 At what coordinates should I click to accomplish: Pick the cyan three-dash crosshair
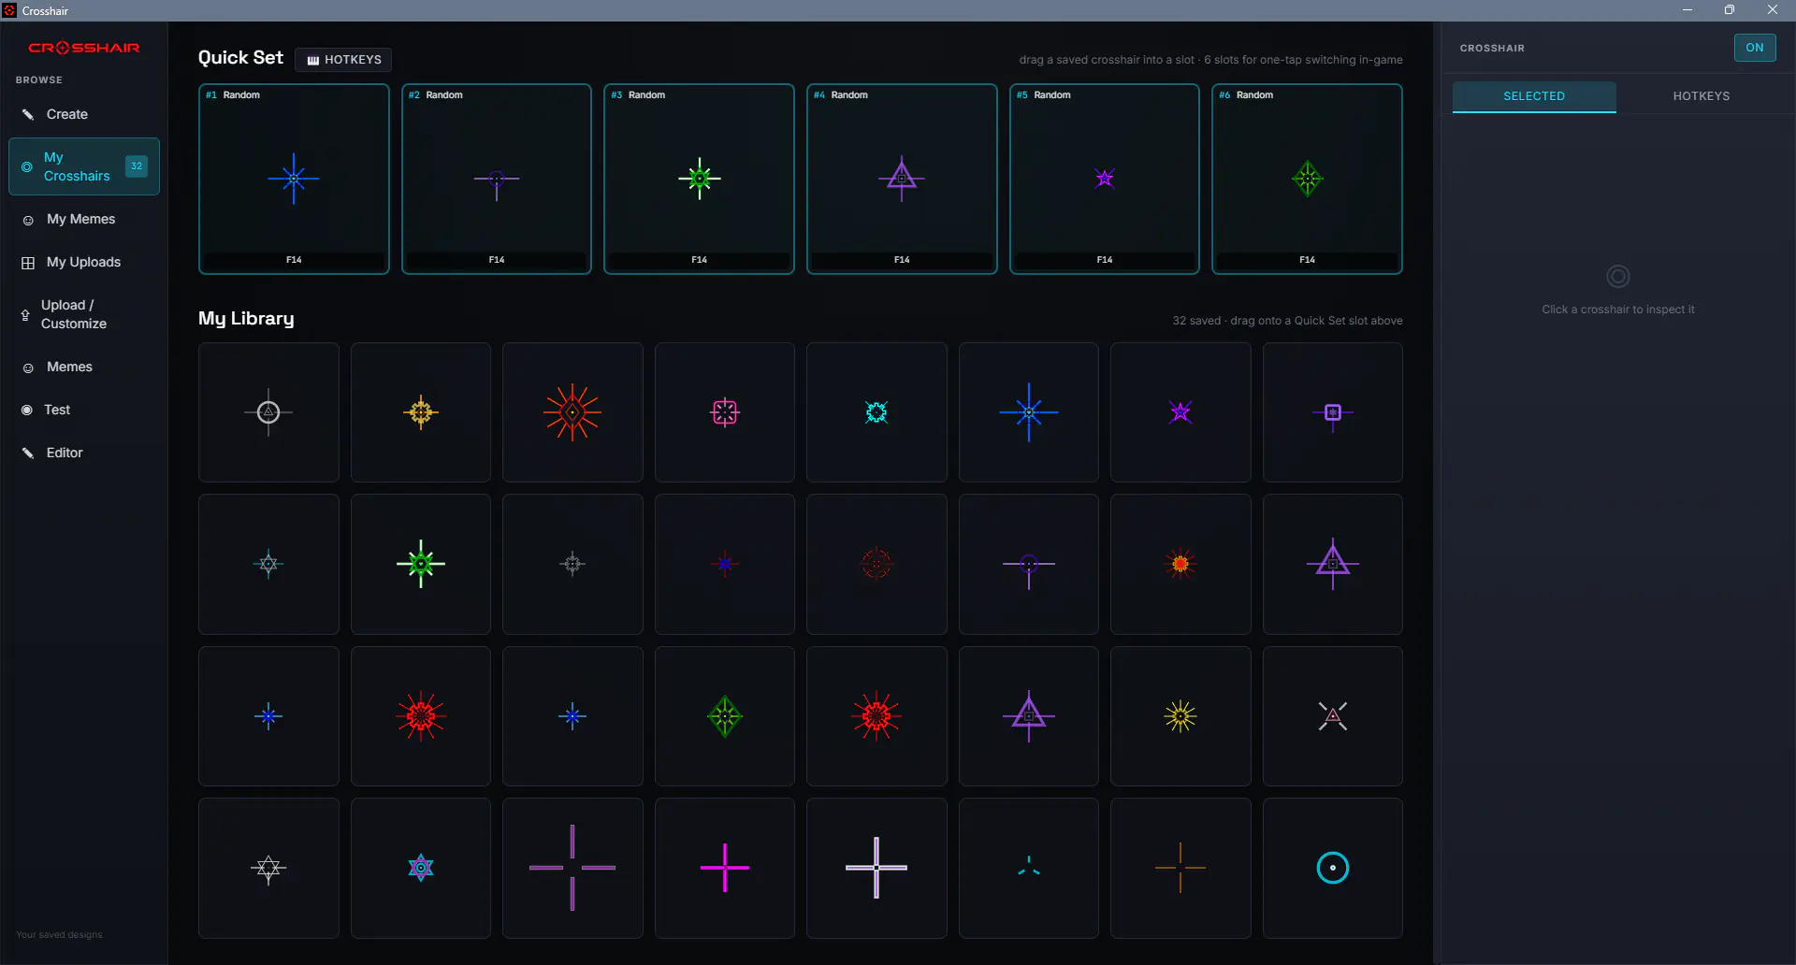1029,868
